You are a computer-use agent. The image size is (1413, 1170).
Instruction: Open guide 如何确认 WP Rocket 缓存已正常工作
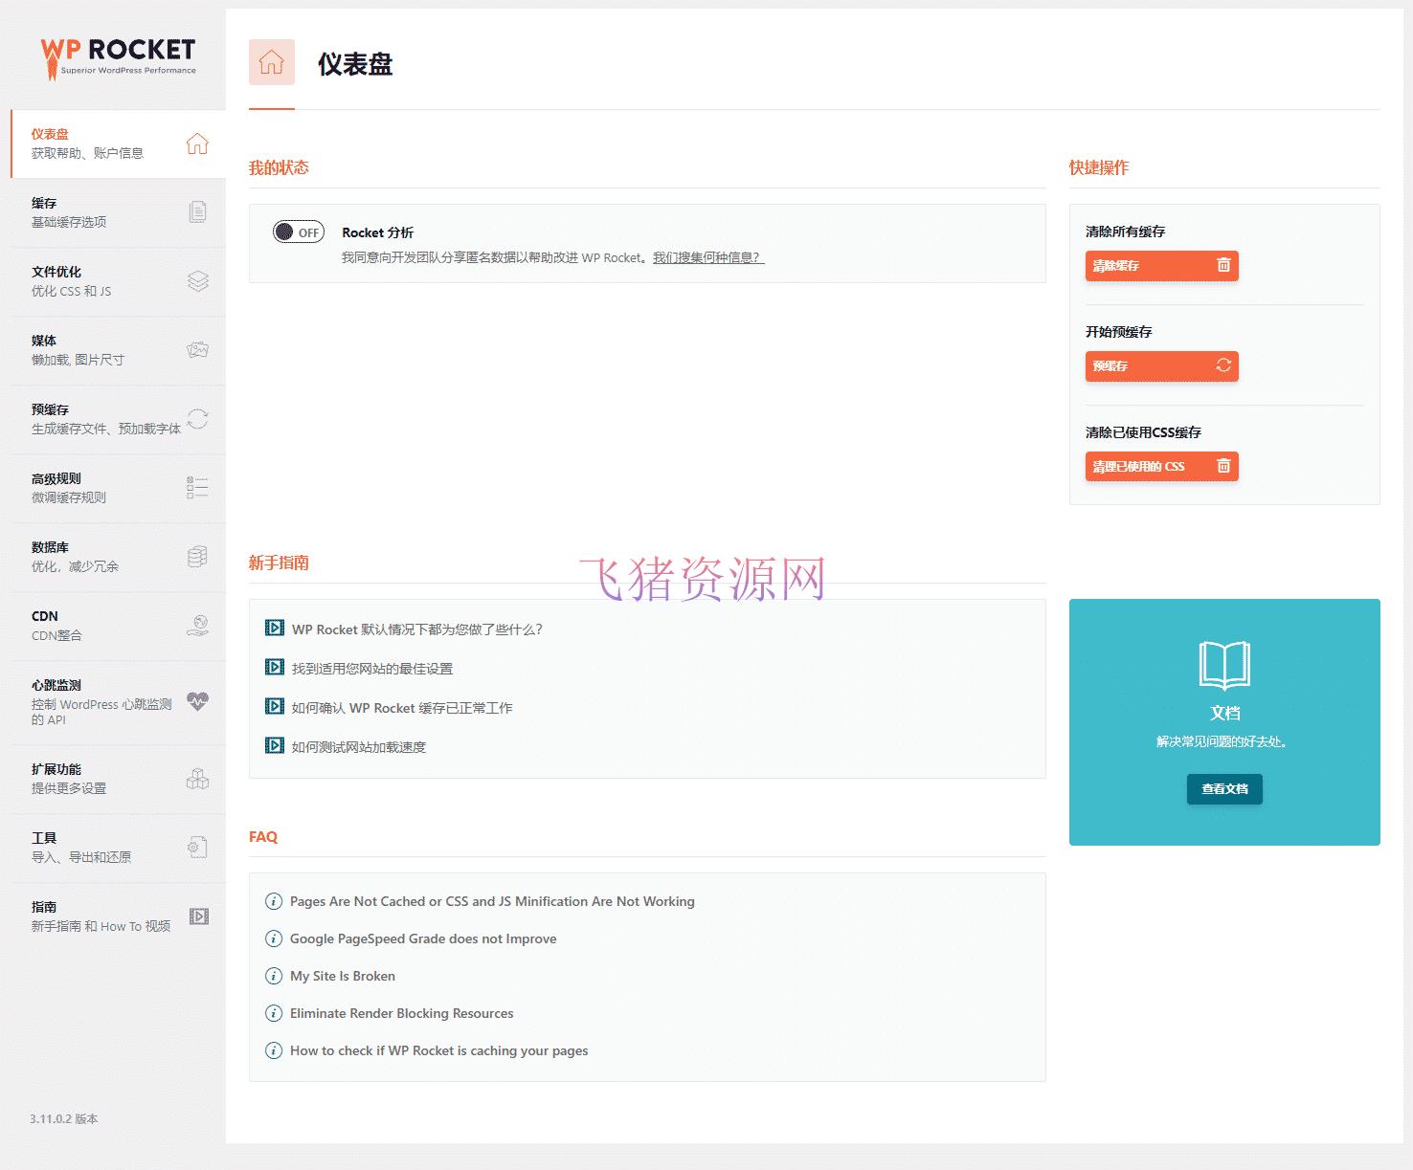pos(402,707)
